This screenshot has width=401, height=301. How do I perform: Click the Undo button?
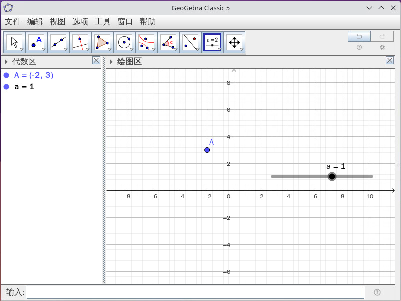359,36
